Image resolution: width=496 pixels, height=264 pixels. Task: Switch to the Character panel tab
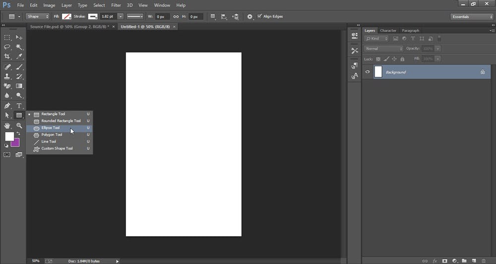click(x=388, y=31)
